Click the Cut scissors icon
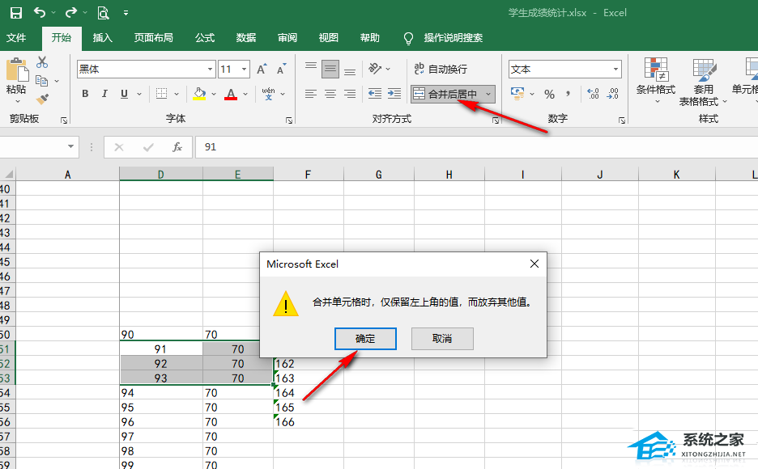 42,63
